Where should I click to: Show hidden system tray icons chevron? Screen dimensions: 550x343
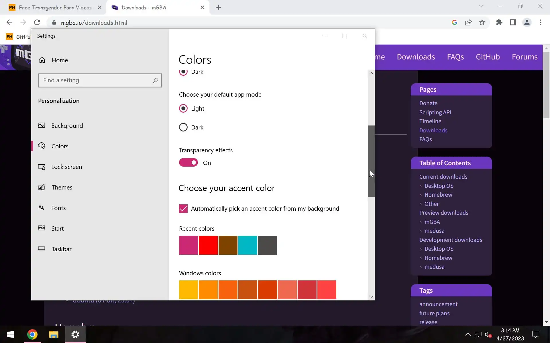coord(468,334)
